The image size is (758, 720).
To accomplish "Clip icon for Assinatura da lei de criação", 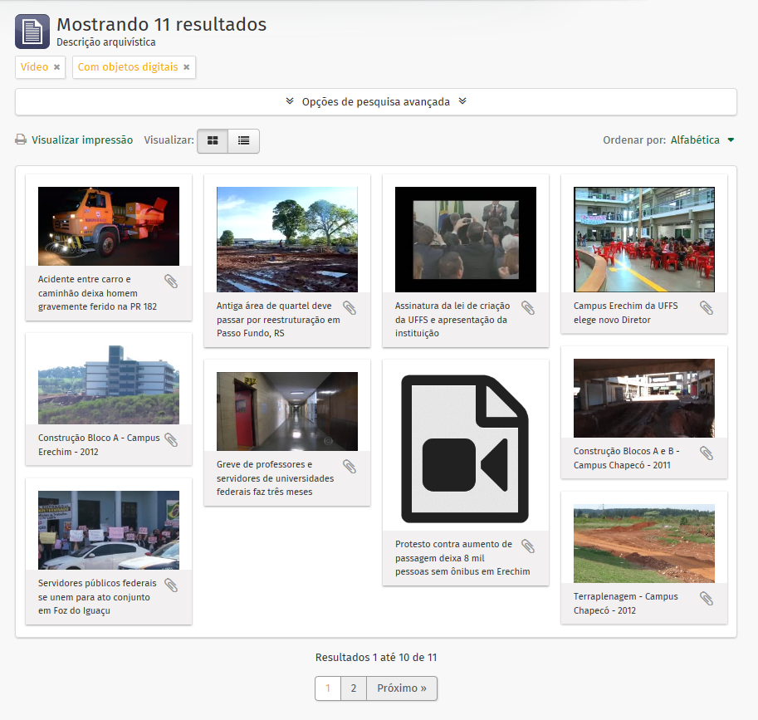I will coord(528,307).
